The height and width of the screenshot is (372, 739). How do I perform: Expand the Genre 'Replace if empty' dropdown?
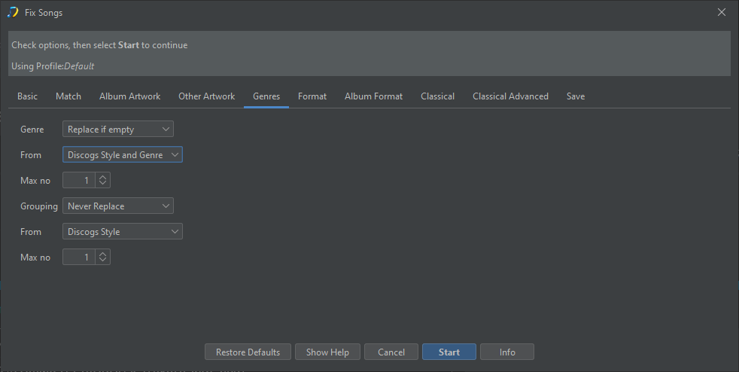point(118,130)
